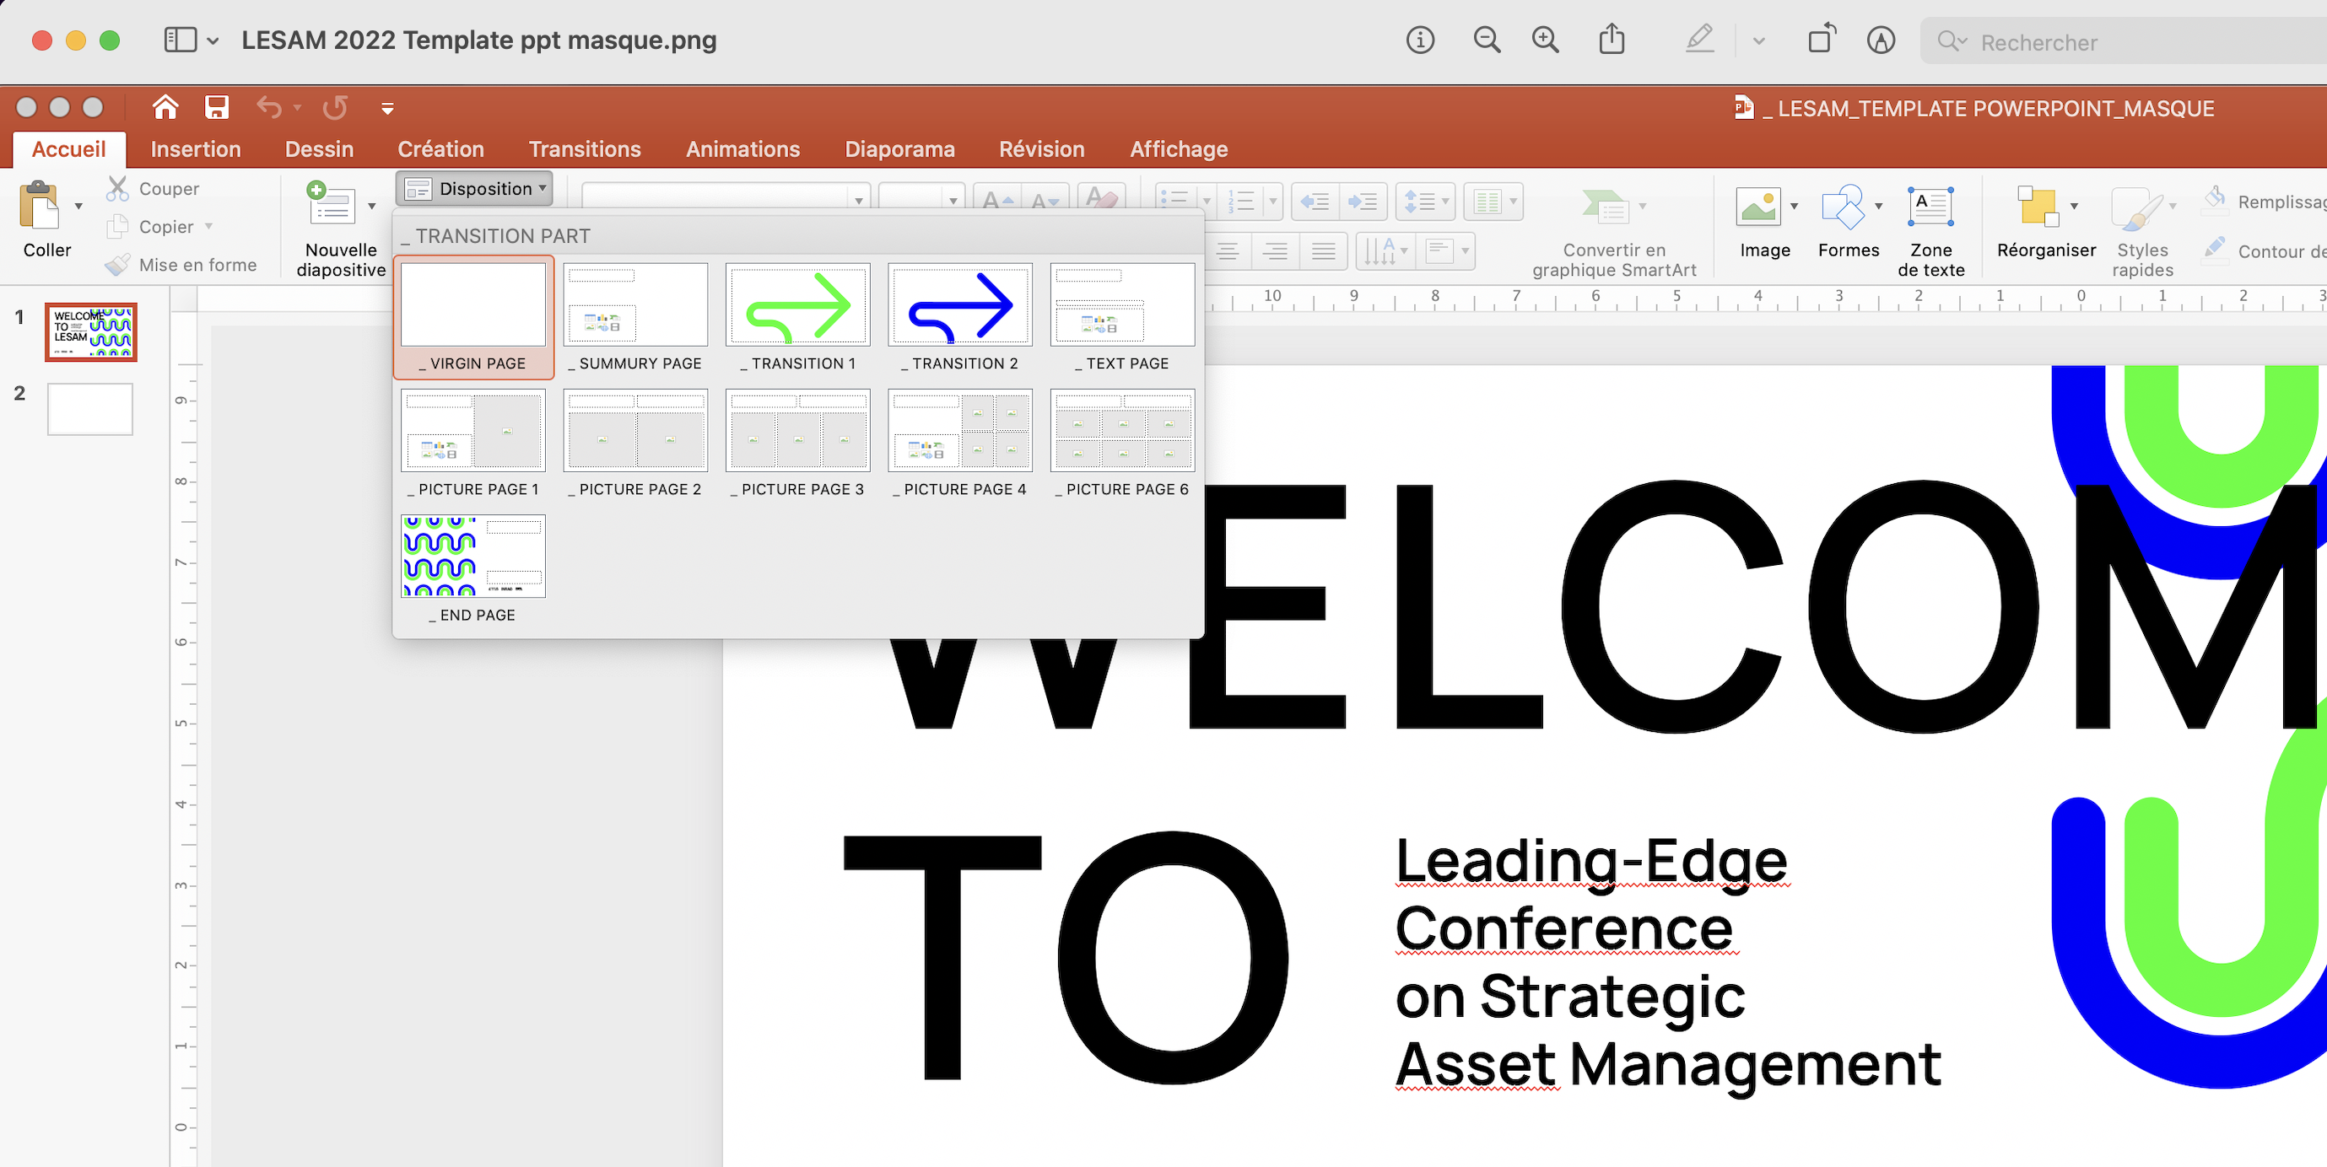The image size is (2327, 1167).
Task: Switch to the Insertion tab
Action: (195, 149)
